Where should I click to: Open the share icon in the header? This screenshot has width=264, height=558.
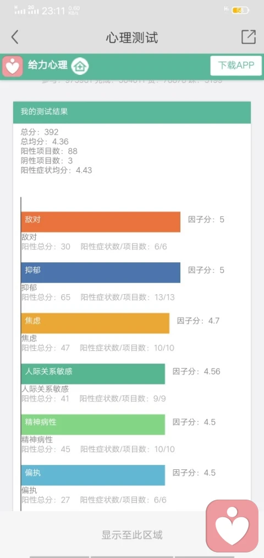249,37
